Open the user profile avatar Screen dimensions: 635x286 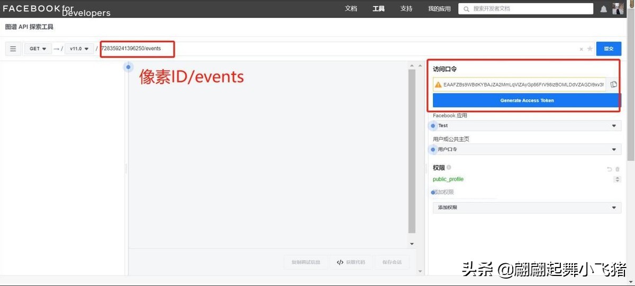[618, 8]
